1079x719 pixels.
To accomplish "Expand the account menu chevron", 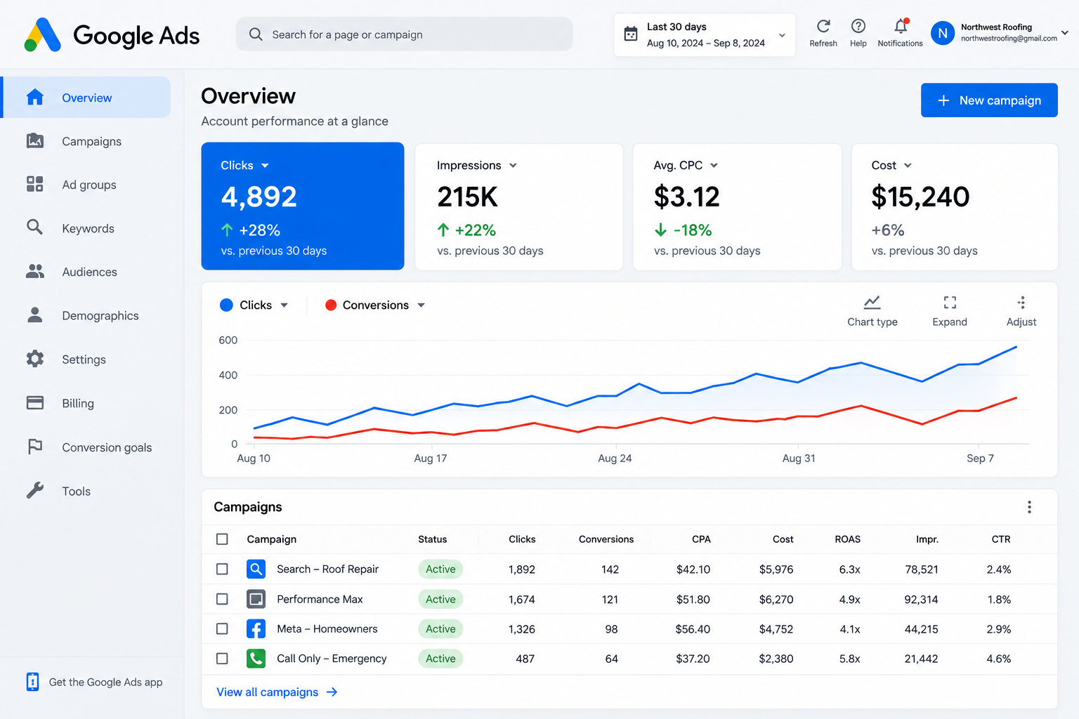I will point(1065,33).
